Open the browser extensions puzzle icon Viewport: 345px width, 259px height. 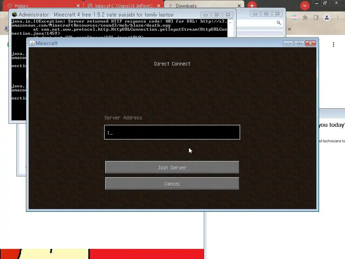click(305, 18)
